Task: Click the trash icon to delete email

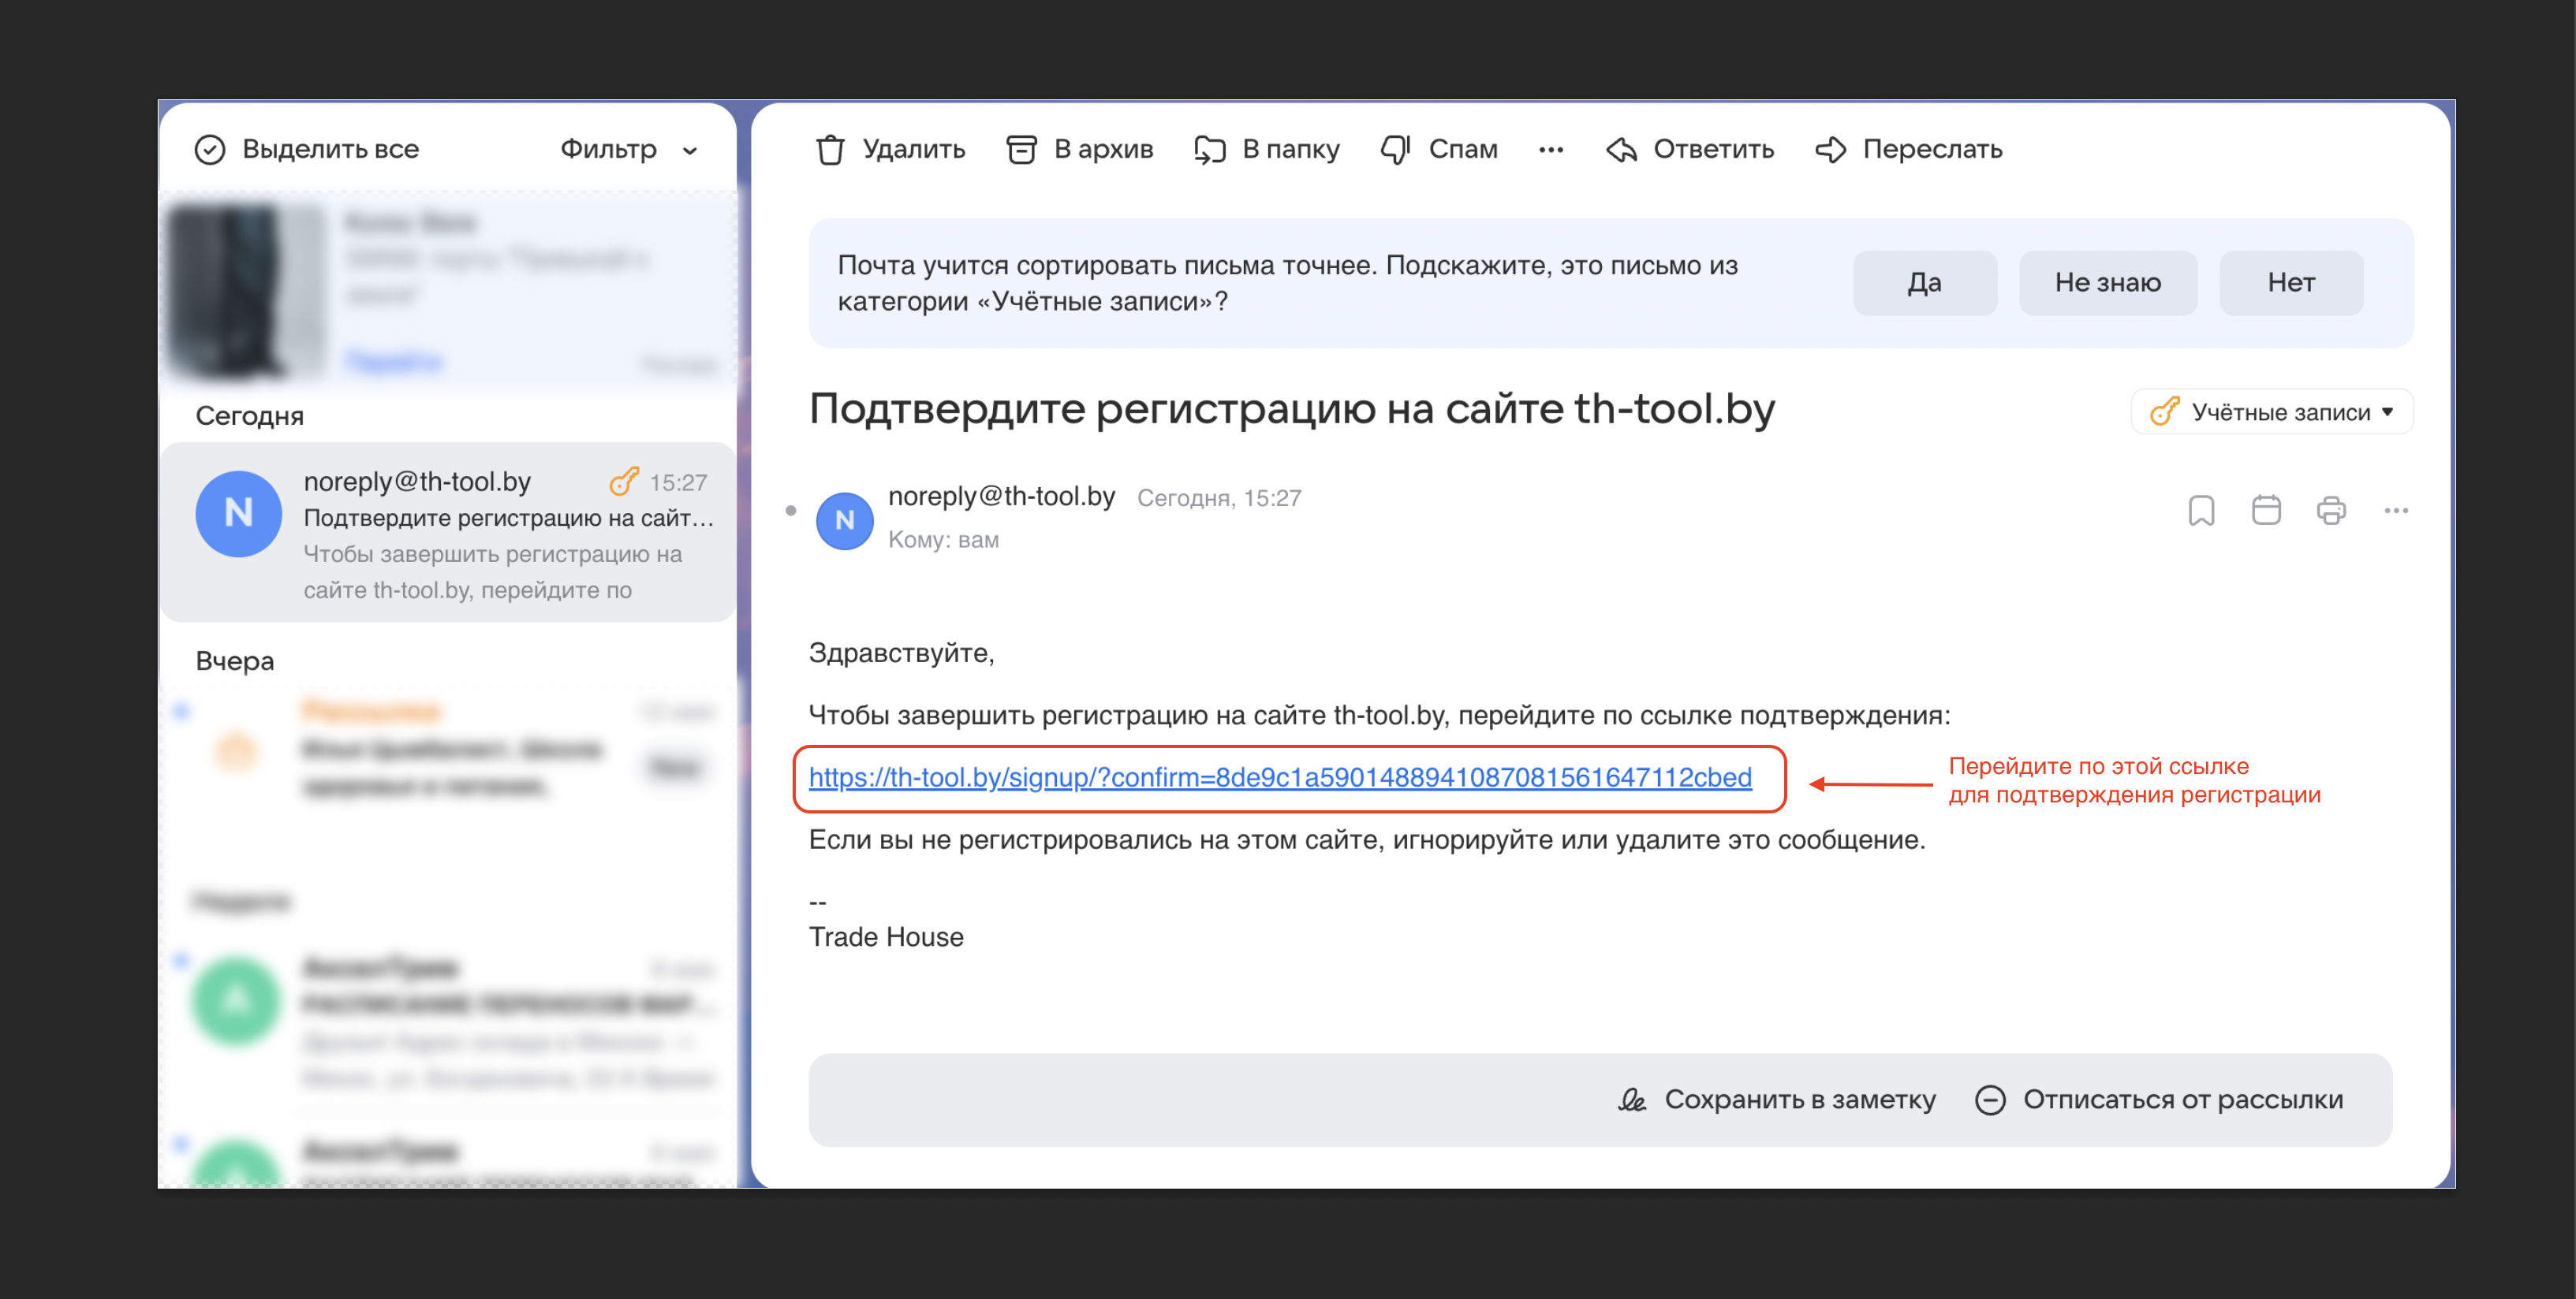Action: coord(830,150)
